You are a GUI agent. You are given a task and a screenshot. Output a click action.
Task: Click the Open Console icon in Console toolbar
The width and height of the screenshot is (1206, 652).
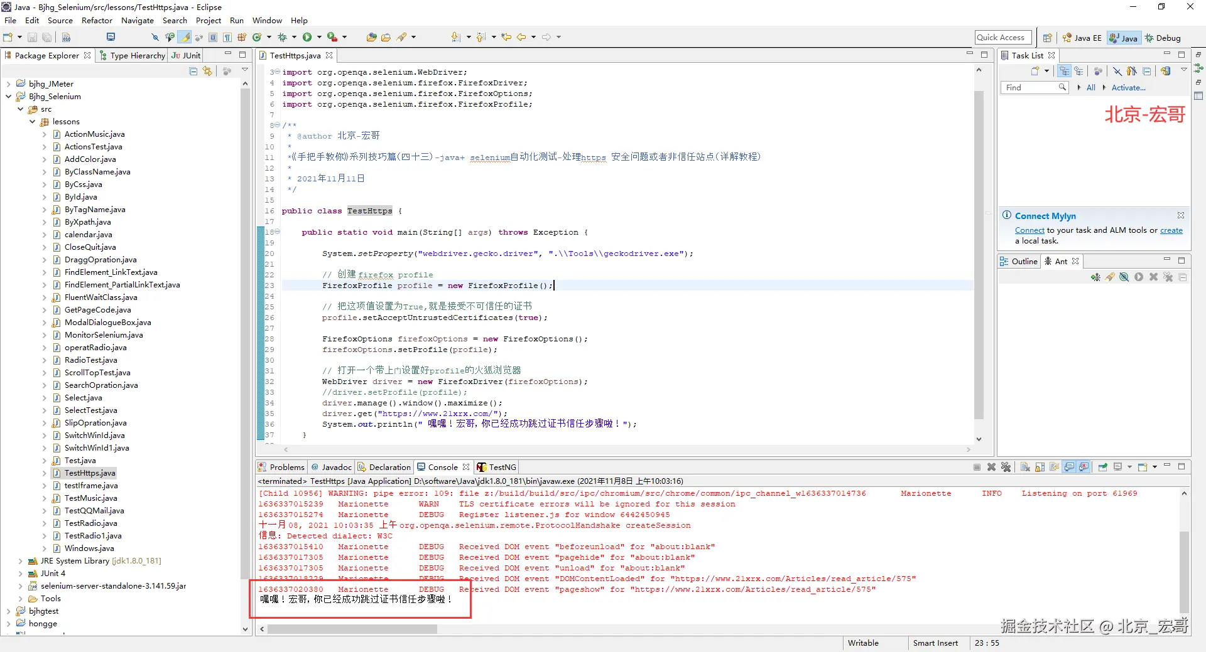1143,467
